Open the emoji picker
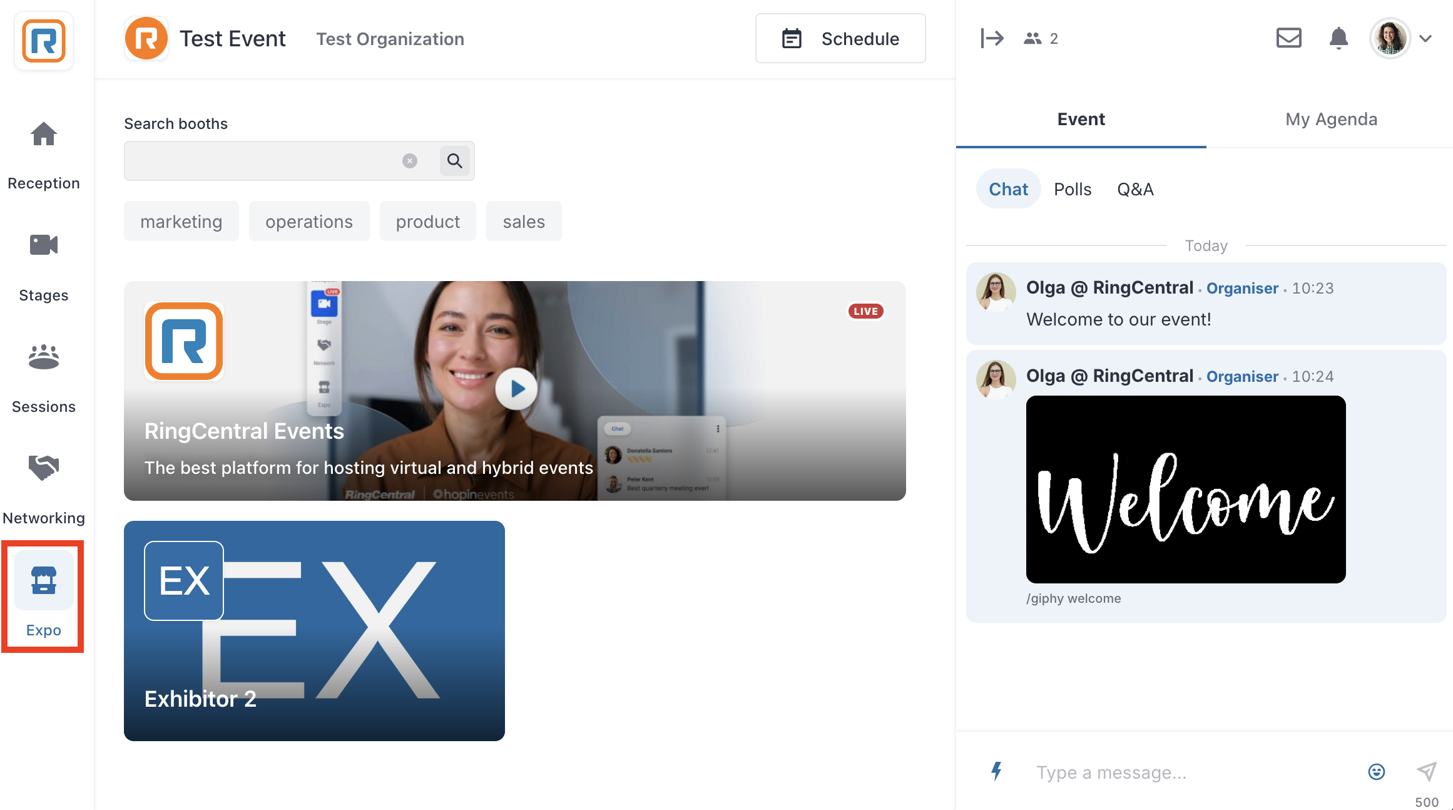The image size is (1453, 810). pyautogui.click(x=1377, y=772)
